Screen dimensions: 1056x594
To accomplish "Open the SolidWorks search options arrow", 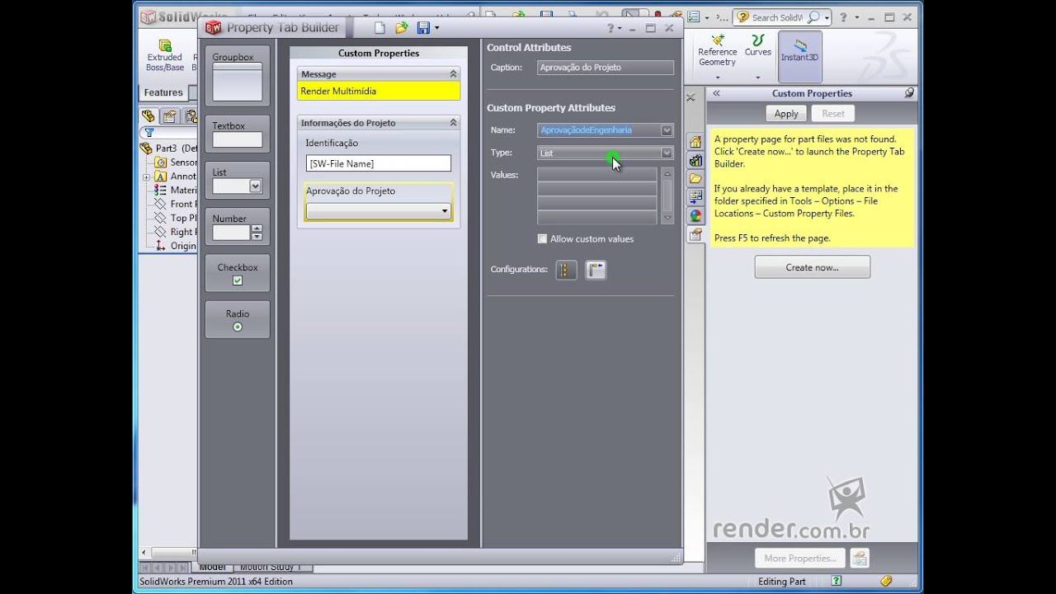I will click(827, 17).
